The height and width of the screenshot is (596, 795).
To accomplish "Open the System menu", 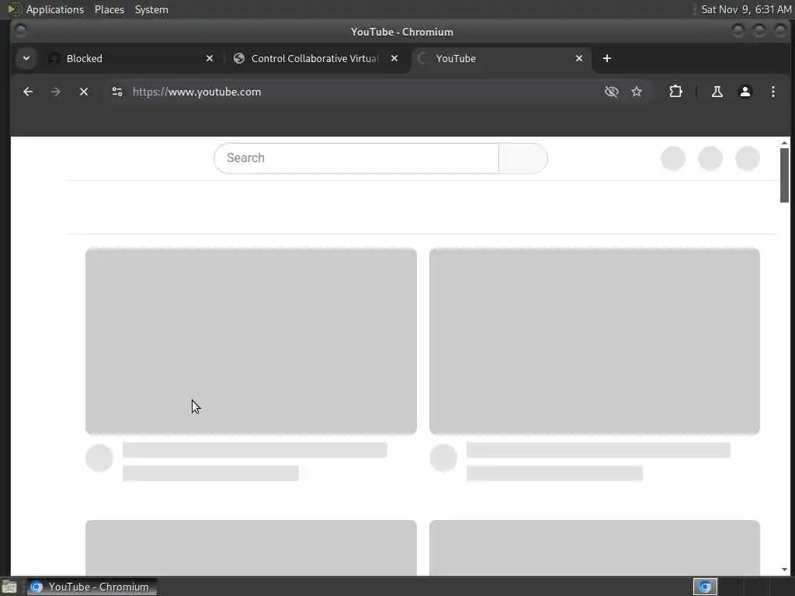I will (x=151, y=9).
